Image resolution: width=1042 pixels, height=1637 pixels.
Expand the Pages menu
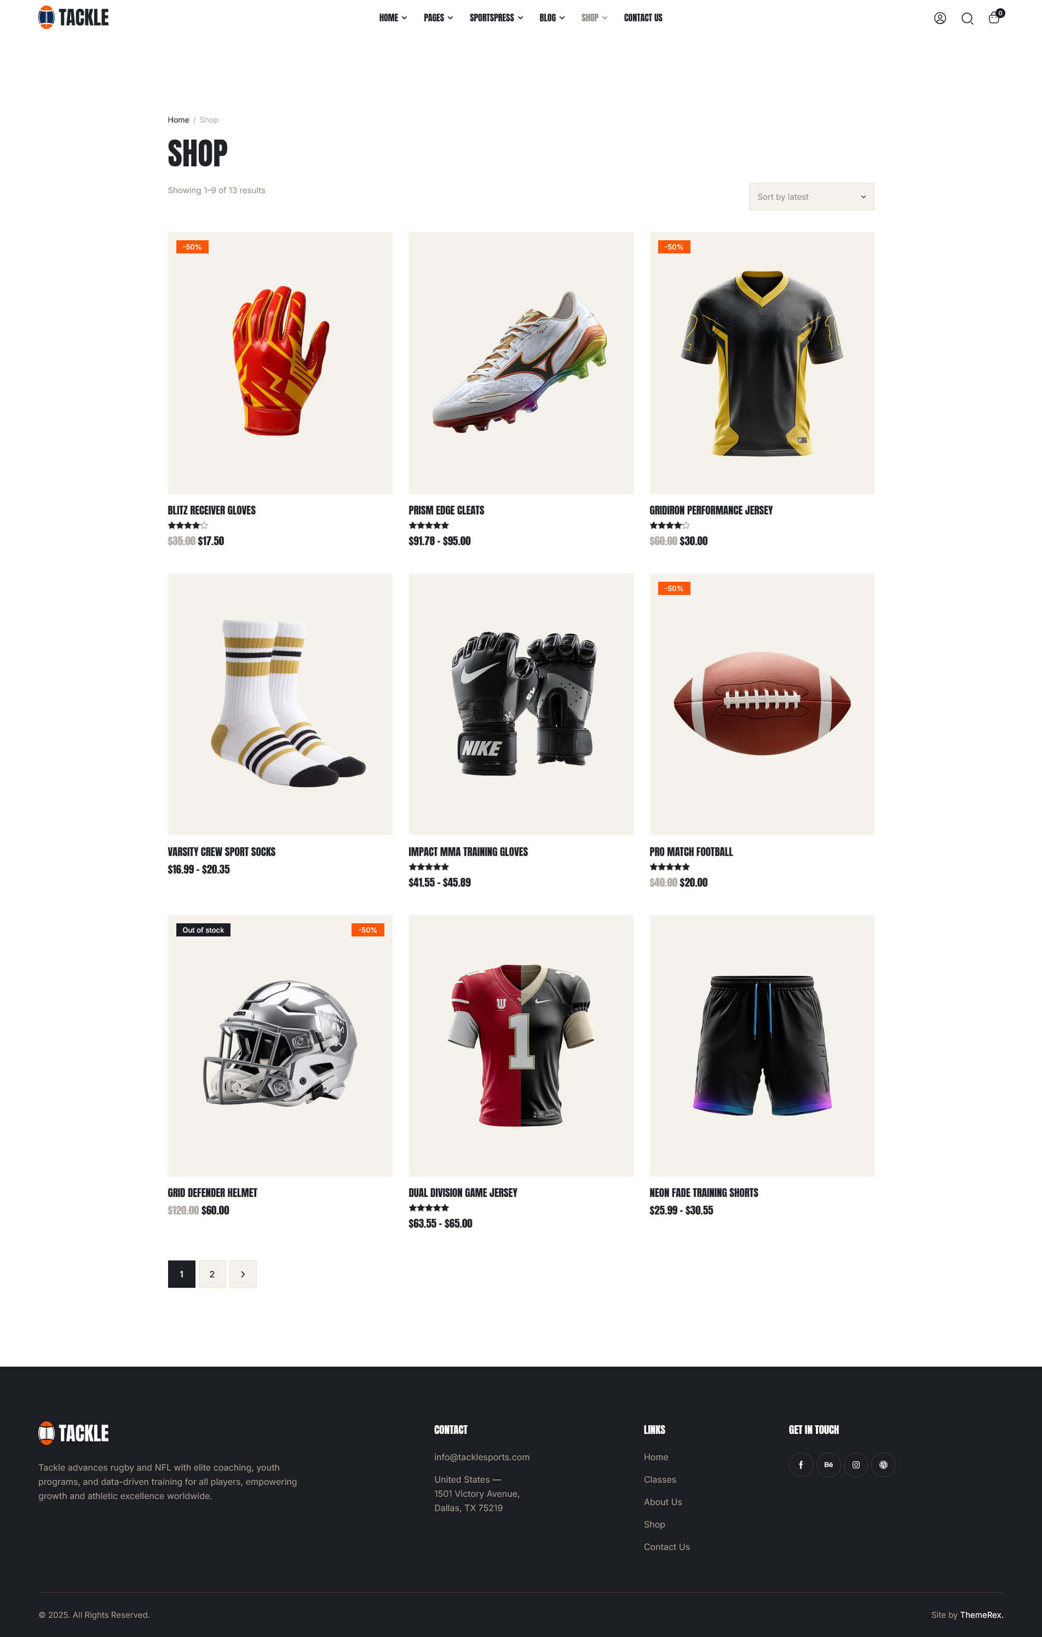(x=438, y=18)
